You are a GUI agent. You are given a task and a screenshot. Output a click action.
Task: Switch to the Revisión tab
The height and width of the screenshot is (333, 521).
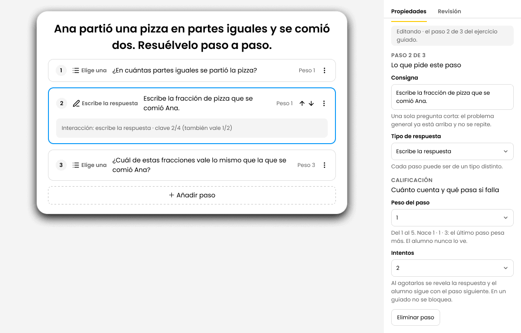click(449, 11)
